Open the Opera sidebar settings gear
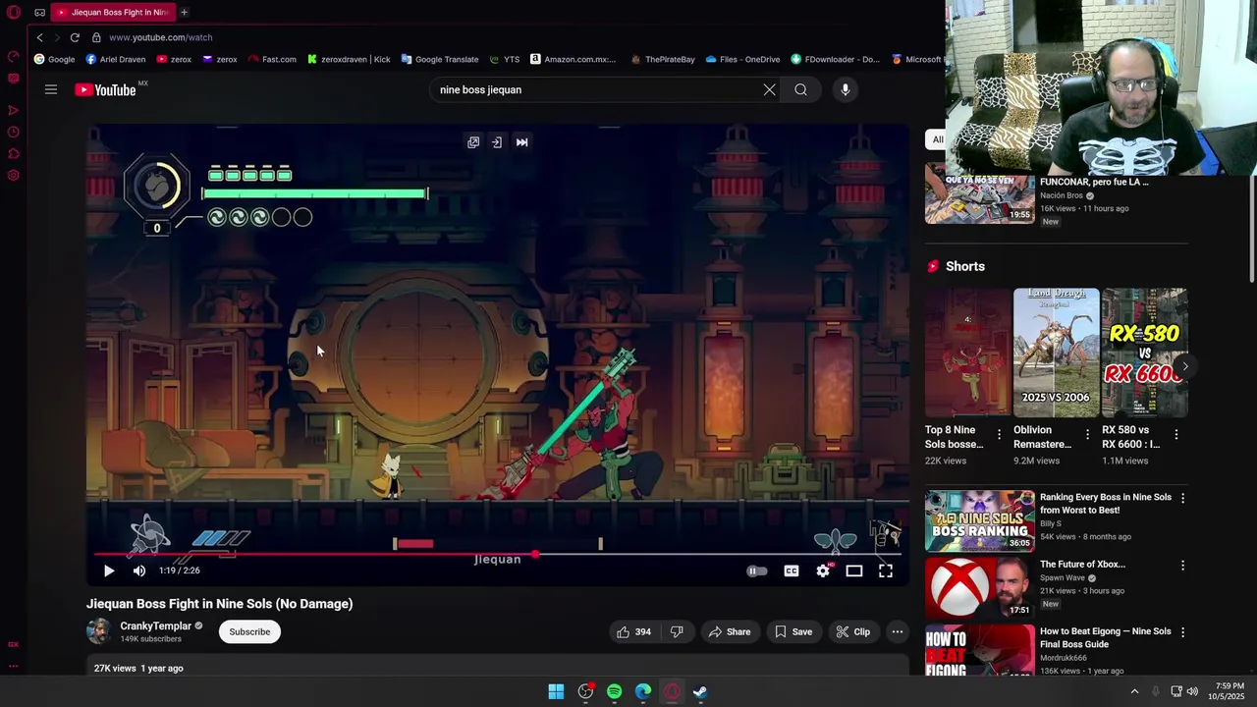Viewport: 1257px width, 707px height. 14,176
